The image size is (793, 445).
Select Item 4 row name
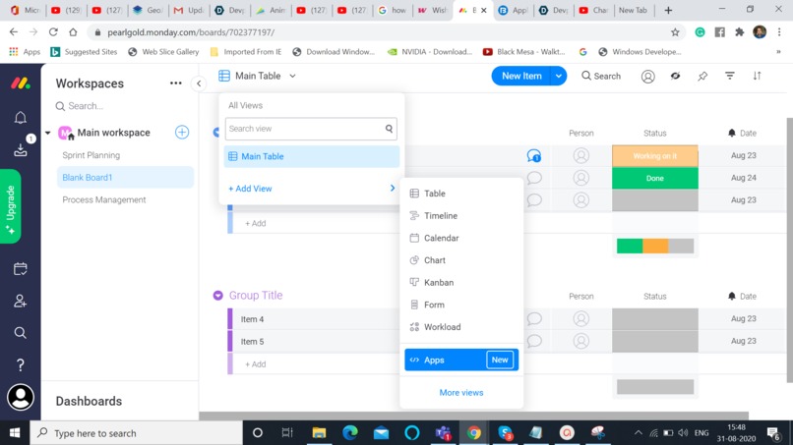[252, 319]
